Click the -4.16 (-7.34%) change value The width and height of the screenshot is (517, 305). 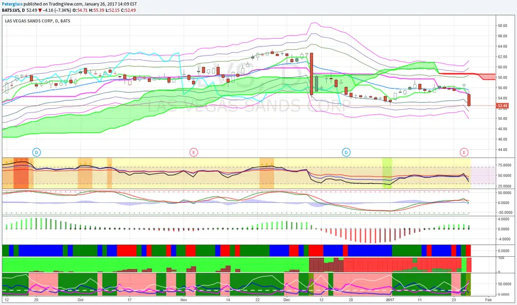(57, 10)
